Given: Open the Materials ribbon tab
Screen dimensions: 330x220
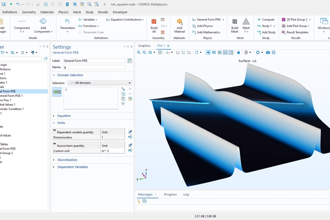Looking at the screenshot, I should tap(47, 12).
